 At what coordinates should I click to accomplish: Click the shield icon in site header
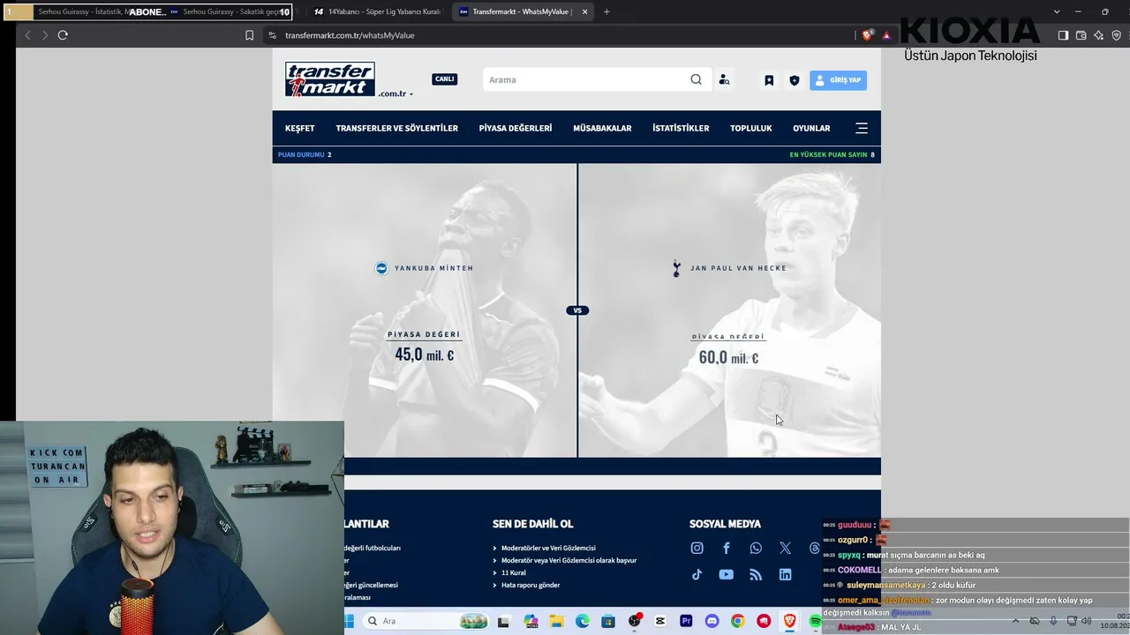point(795,80)
